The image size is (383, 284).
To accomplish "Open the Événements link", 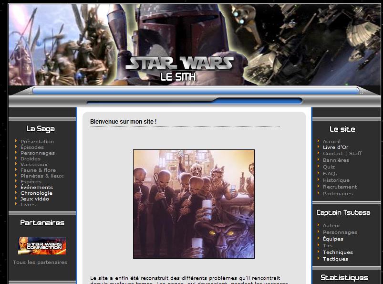I will coord(37,187).
